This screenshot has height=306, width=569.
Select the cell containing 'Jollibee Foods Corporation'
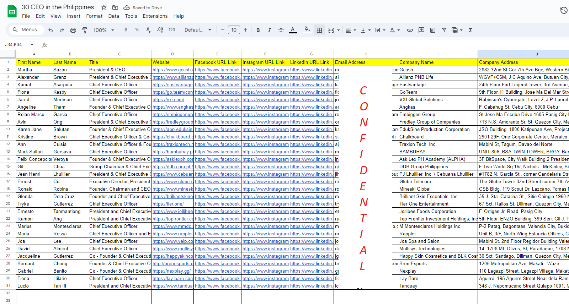438,212
